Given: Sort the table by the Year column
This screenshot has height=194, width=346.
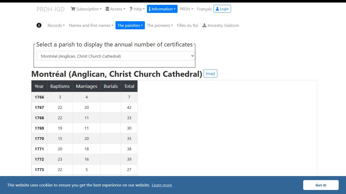Looking at the screenshot, I should pos(39,86).
